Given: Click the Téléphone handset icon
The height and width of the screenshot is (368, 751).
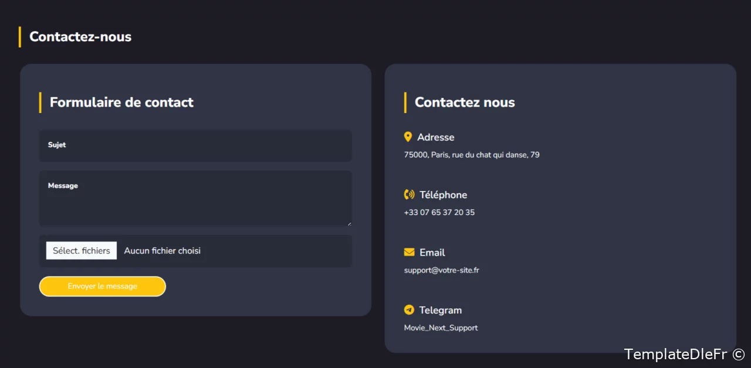Looking at the screenshot, I should pyautogui.click(x=409, y=195).
